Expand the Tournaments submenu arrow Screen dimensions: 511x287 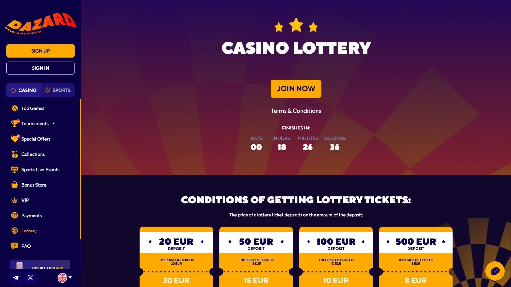pos(54,124)
